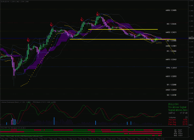This screenshot has height=140, width=194.
Task: Click the Cur.Avg: 24.70 readout
Action: 178,122
